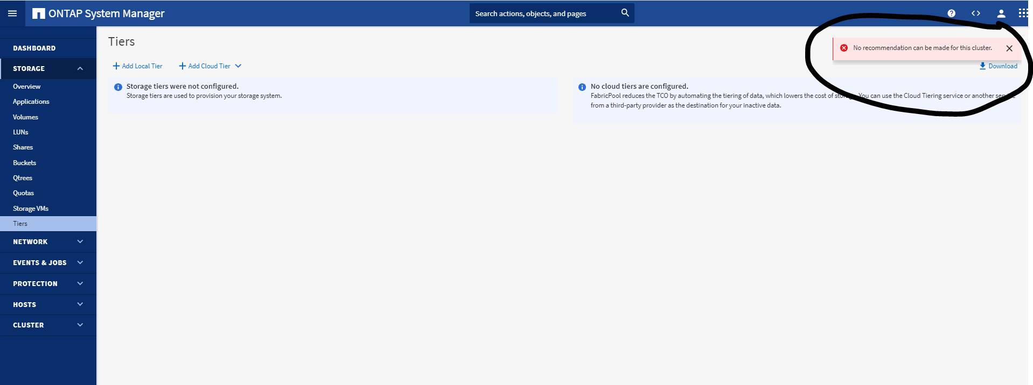Open the user account icon
The image size is (1033, 385).
1001,13
